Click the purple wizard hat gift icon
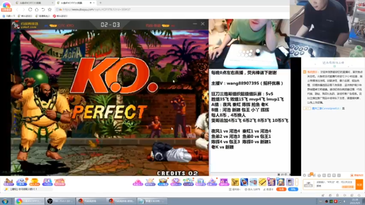This screenshot has width=365, height=205. (212, 182)
